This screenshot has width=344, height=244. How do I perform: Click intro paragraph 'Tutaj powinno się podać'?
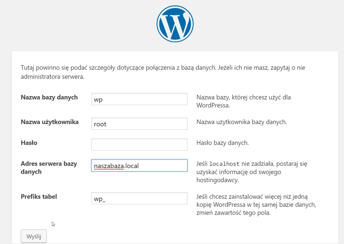(x=163, y=72)
